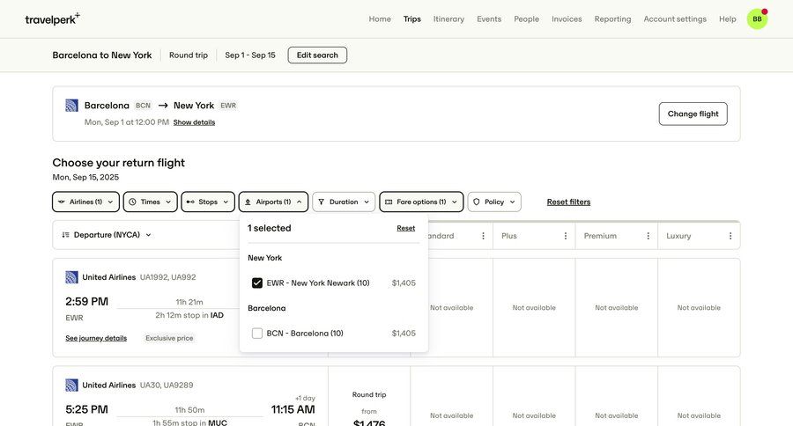Click three-dot menu in Plus column
The width and height of the screenshot is (793, 426).
pos(566,236)
